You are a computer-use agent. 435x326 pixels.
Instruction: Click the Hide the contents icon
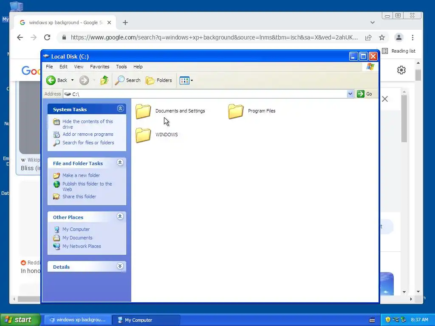56,122
